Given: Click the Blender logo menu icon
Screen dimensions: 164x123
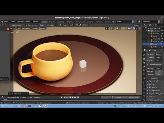Looking at the screenshot, I should pos(2,22).
